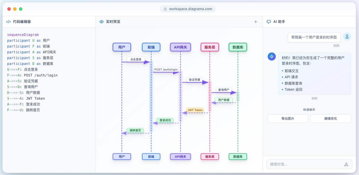Click the workspace.diagrama.com address bar
The image size is (359, 175).
[x=188, y=9]
